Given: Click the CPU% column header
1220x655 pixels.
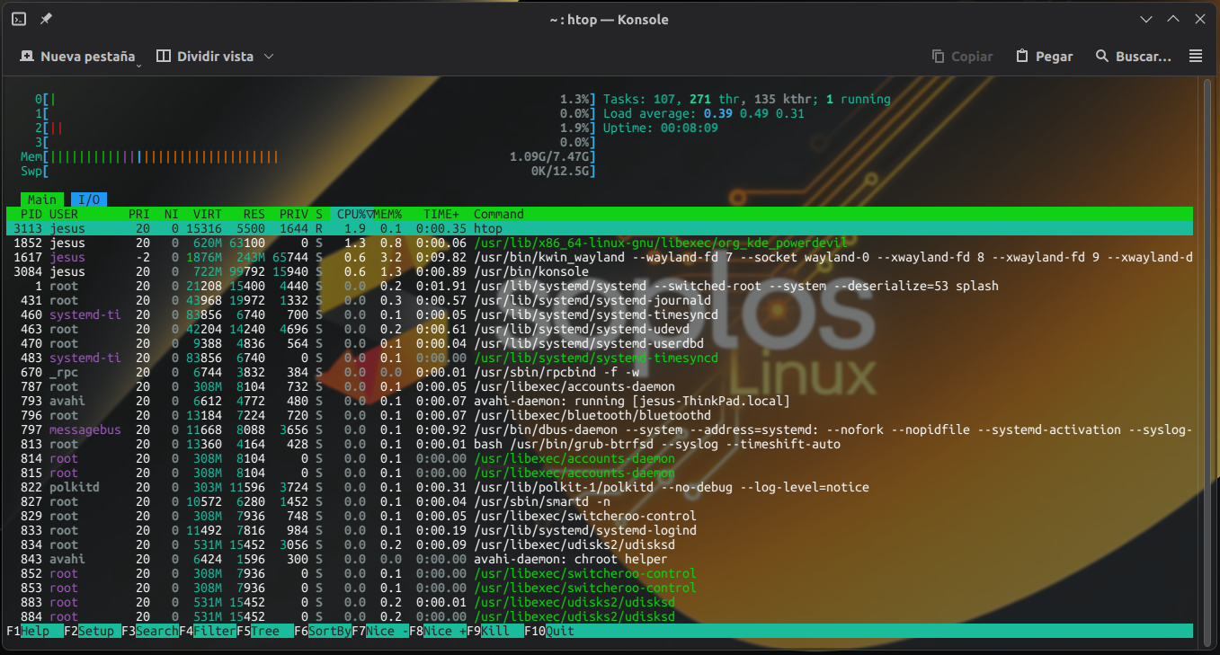Looking at the screenshot, I should pyautogui.click(x=352, y=214).
